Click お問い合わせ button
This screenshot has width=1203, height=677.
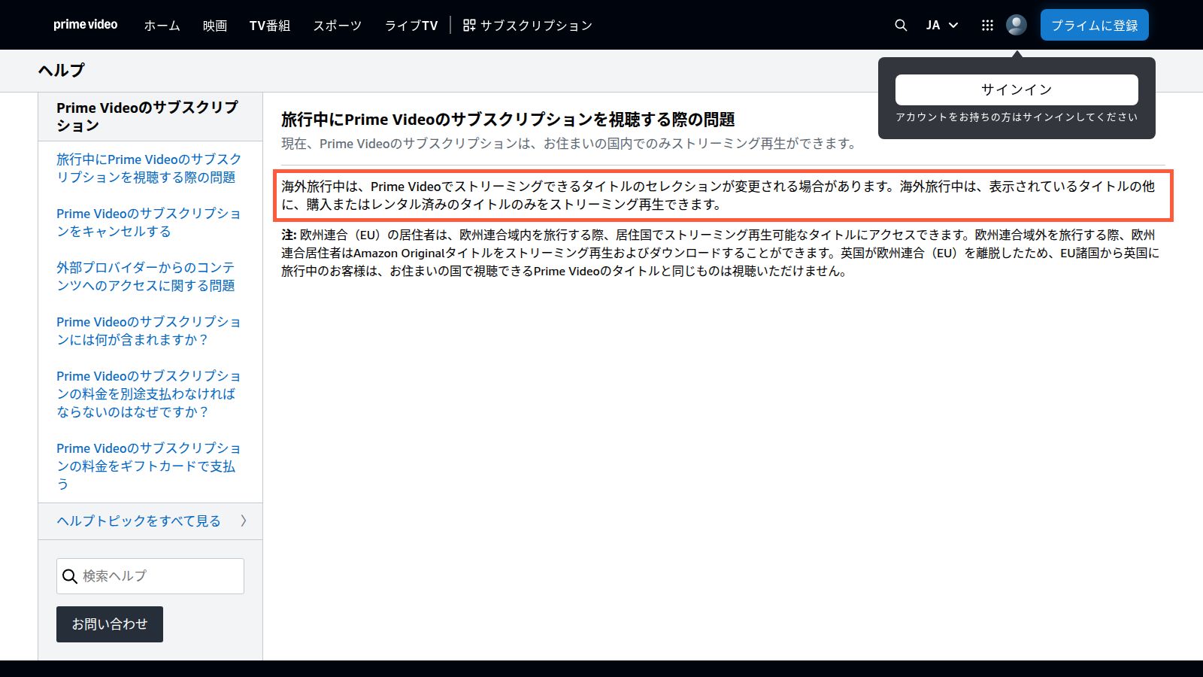pyautogui.click(x=110, y=624)
